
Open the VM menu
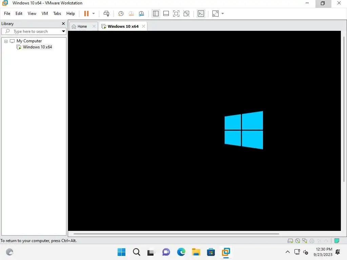(x=45, y=14)
